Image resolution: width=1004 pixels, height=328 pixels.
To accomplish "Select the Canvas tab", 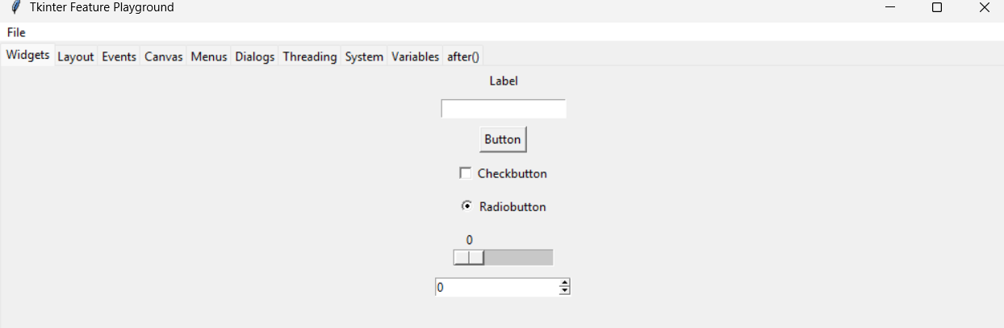I will 164,57.
